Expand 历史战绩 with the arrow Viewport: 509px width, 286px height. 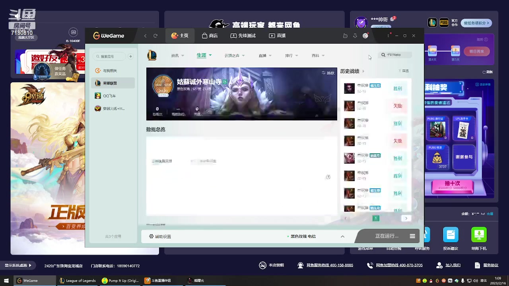tap(363, 71)
